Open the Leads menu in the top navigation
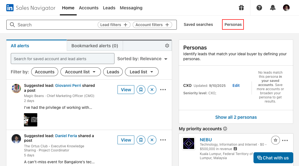Image resolution: width=299 pixels, height=166 pixels. pos(109,8)
